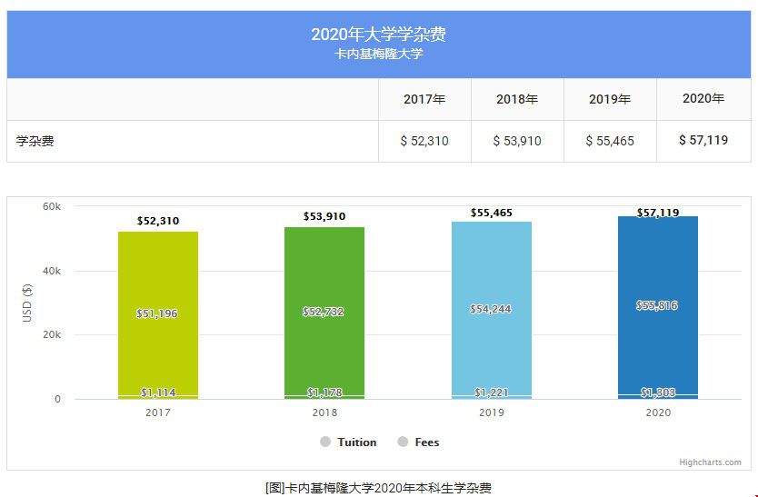This screenshot has width=758, height=497.
Task: Click the 20k y-axis label
Action: pos(52,334)
